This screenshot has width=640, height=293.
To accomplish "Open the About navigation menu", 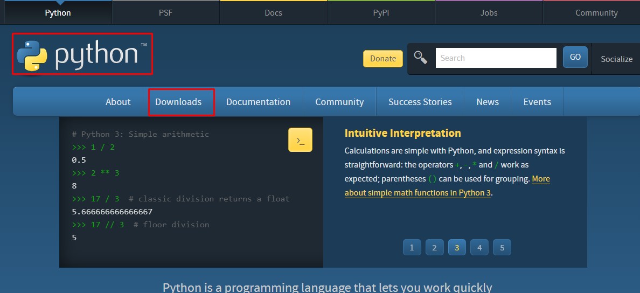I will coord(118,102).
